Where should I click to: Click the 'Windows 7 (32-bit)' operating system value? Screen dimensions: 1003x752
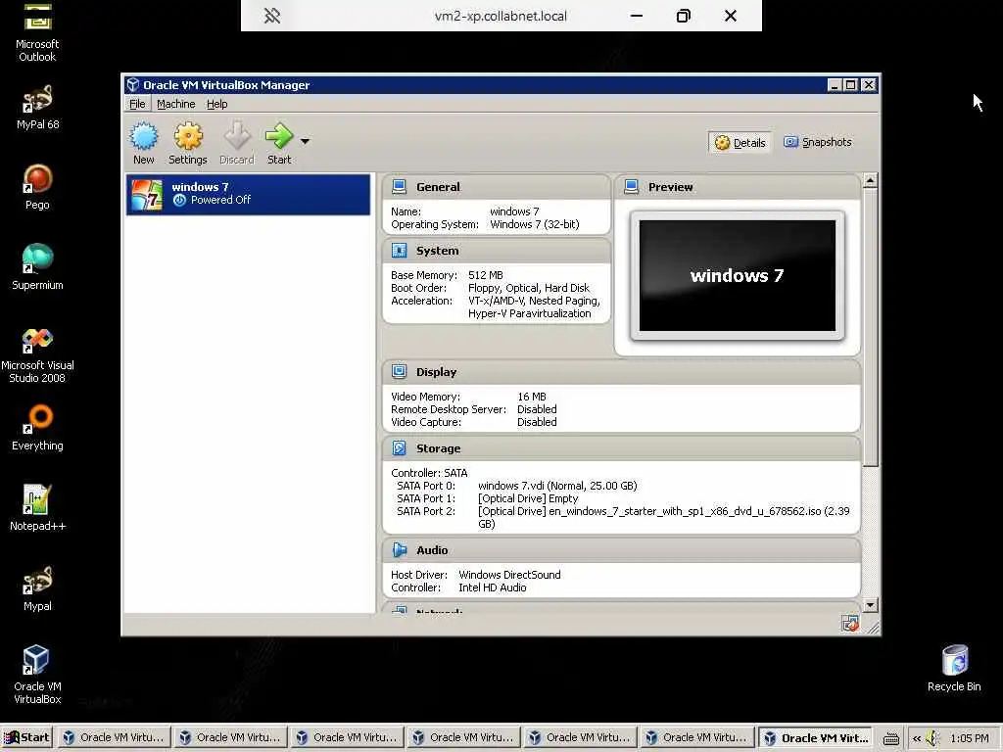(x=535, y=224)
